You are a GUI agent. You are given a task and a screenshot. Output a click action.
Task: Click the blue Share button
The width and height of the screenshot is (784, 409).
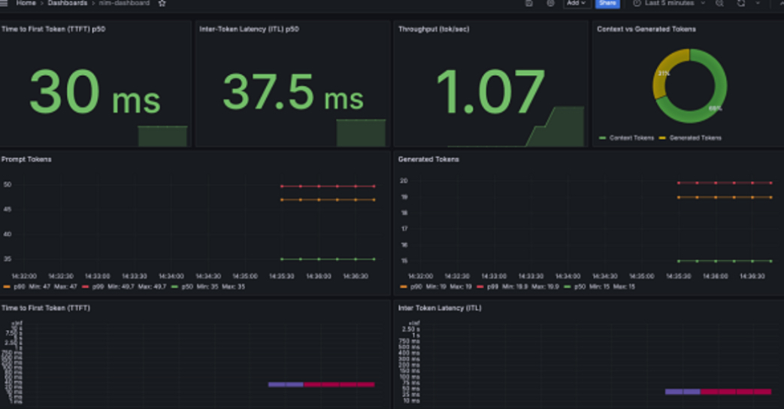pos(607,3)
